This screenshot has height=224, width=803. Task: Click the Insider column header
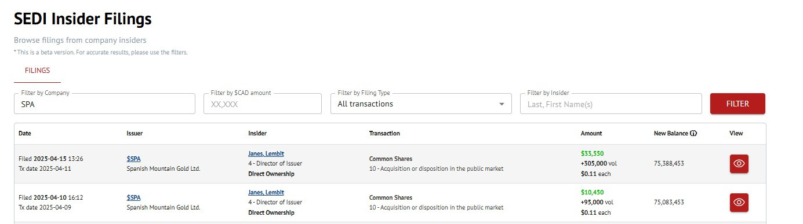pyautogui.click(x=257, y=133)
